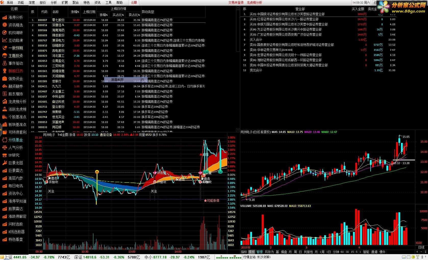This screenshot has width=428, height=260.
Task: Open the 报价 menu
Action: (43, 3)
